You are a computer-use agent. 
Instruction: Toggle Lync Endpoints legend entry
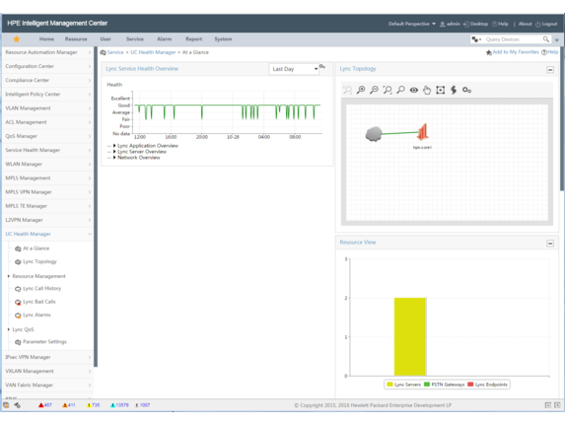point(487,385)
